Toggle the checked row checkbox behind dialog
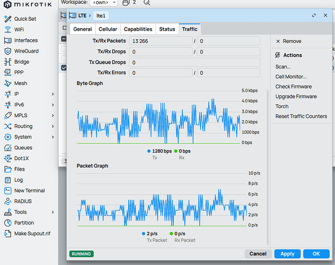Viewport: 335px width, 265px height. [64, 68]
